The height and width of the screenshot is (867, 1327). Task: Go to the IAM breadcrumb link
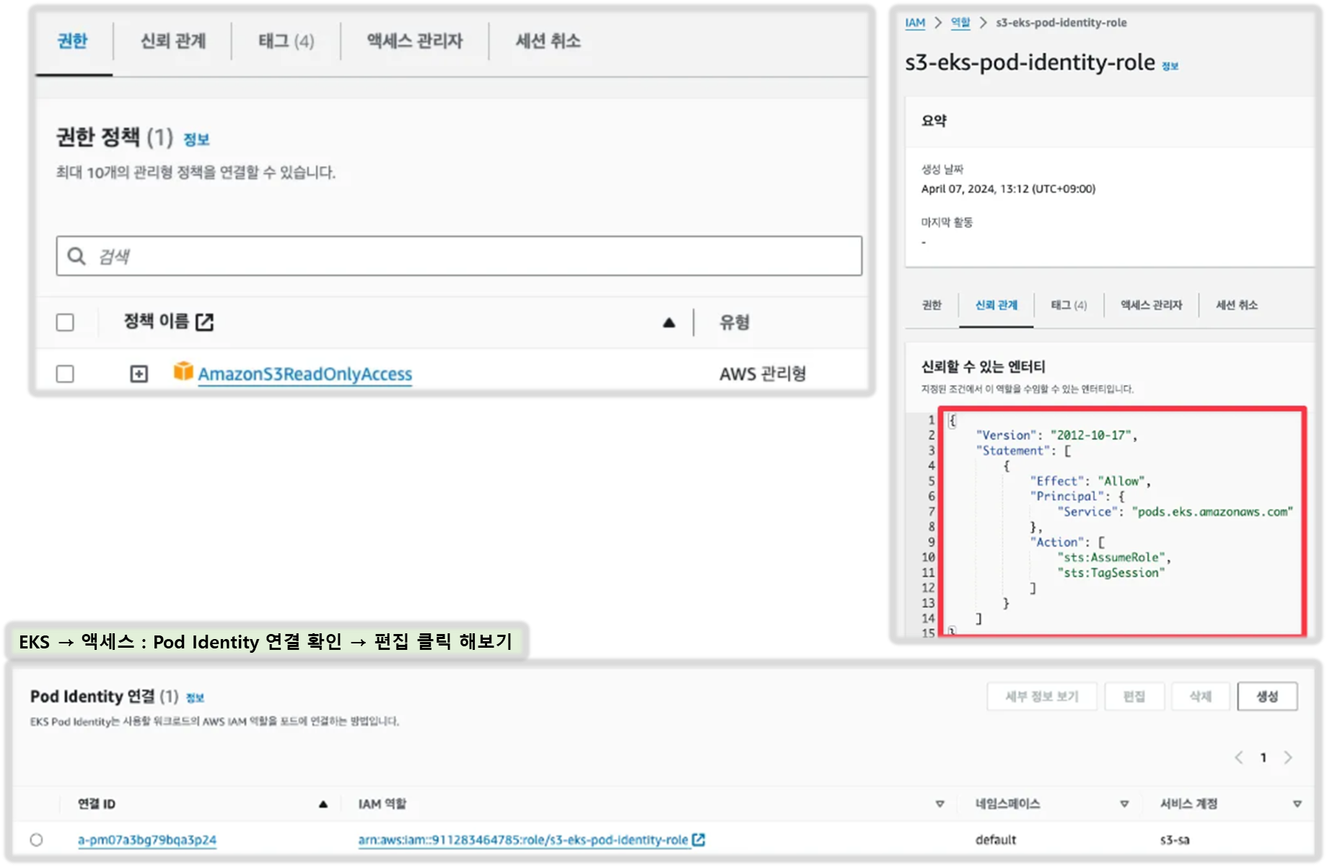(915, 22)
